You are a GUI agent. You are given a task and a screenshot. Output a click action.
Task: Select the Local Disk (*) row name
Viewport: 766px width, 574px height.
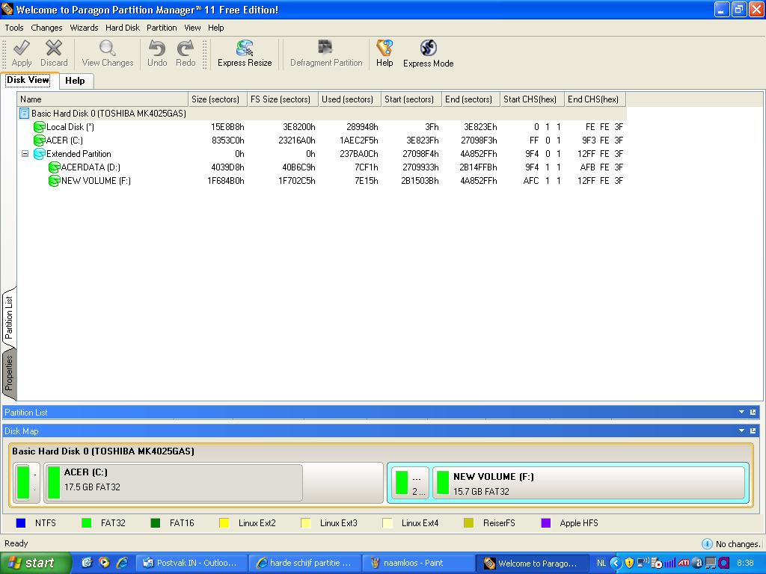(70, 127)
